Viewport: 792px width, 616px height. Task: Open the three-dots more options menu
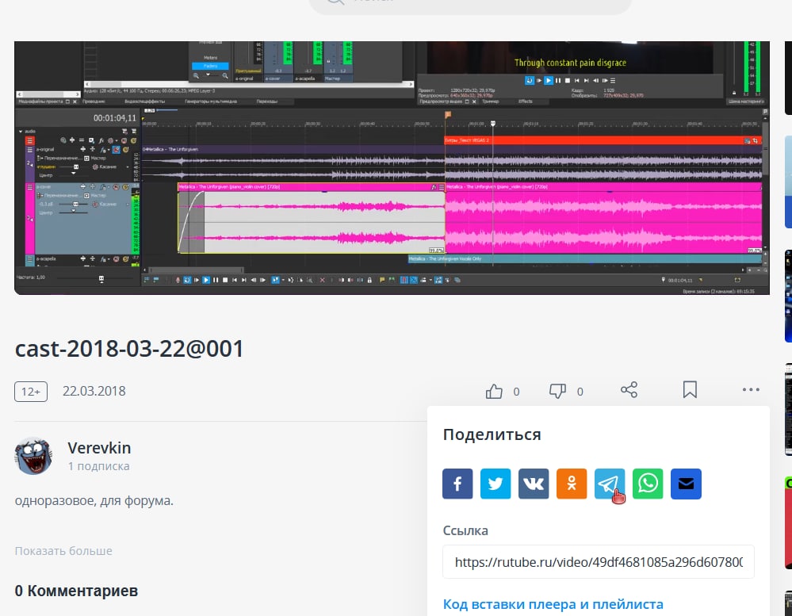751,390
